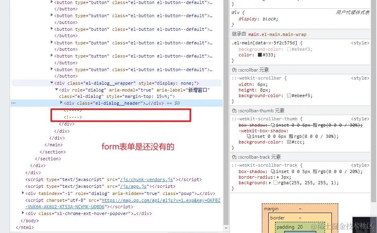Click the DOM panel vertical scrollbar thumb
The image size is (377, 233).
[x=226, y=112]
